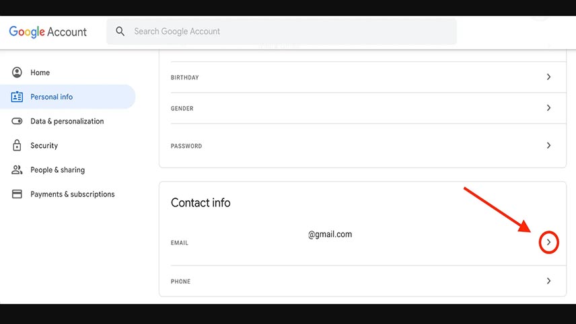
Task: Expand the Birthday row chevron
Action: tap(548, 77)
